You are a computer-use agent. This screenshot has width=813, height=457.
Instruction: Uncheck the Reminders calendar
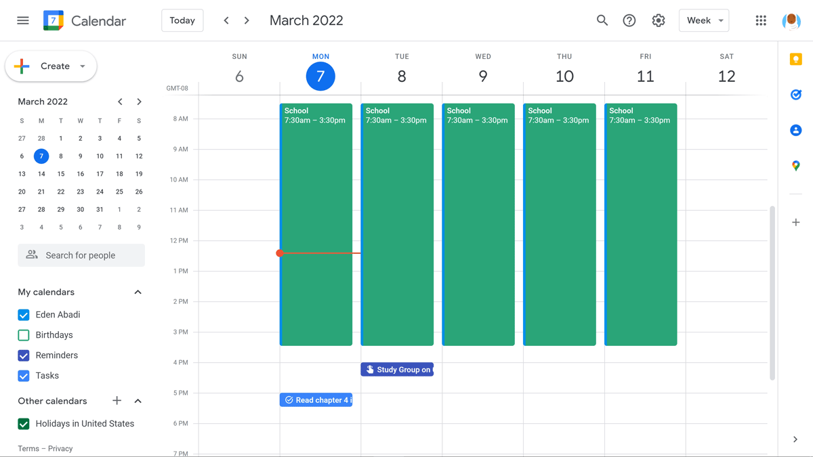[x=23, y=355]
